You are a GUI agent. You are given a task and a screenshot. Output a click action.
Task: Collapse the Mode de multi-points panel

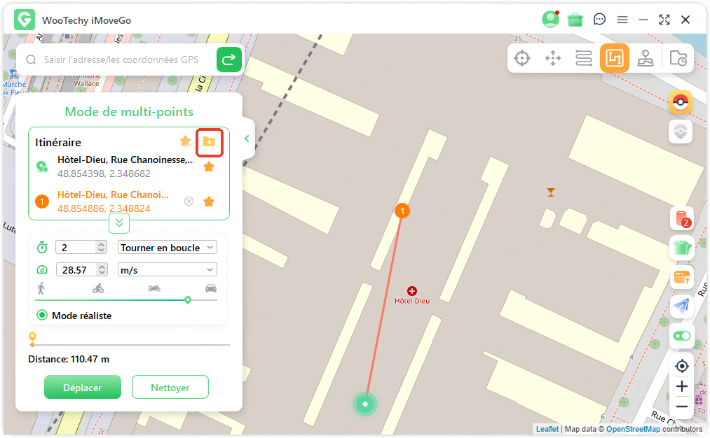tap(246, 139)
